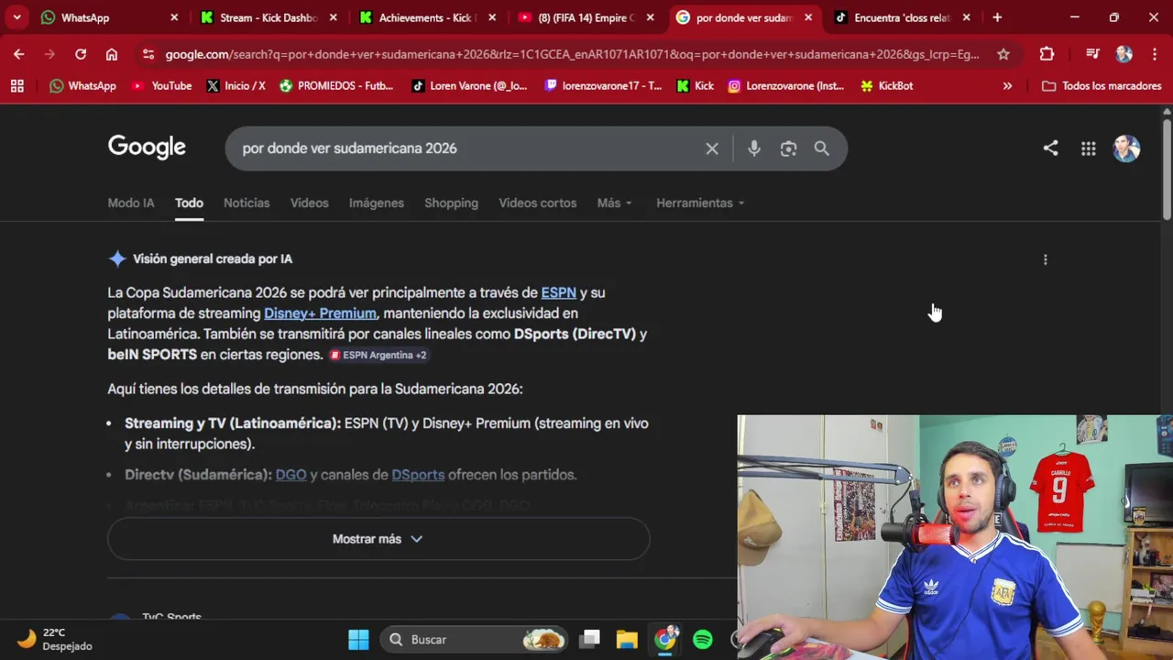Share the search results page
1173x660 pixels.
click(1050, 148)
